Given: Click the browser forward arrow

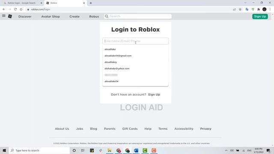Looking at the screenshot, I should tap(9, 9).
